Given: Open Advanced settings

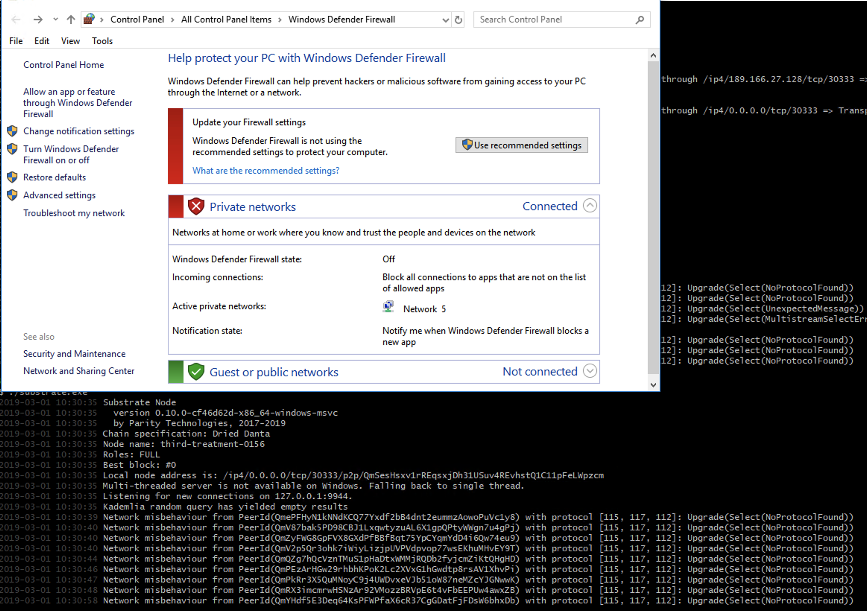Looking at the screenshot, I should click(x=59, y=195).
